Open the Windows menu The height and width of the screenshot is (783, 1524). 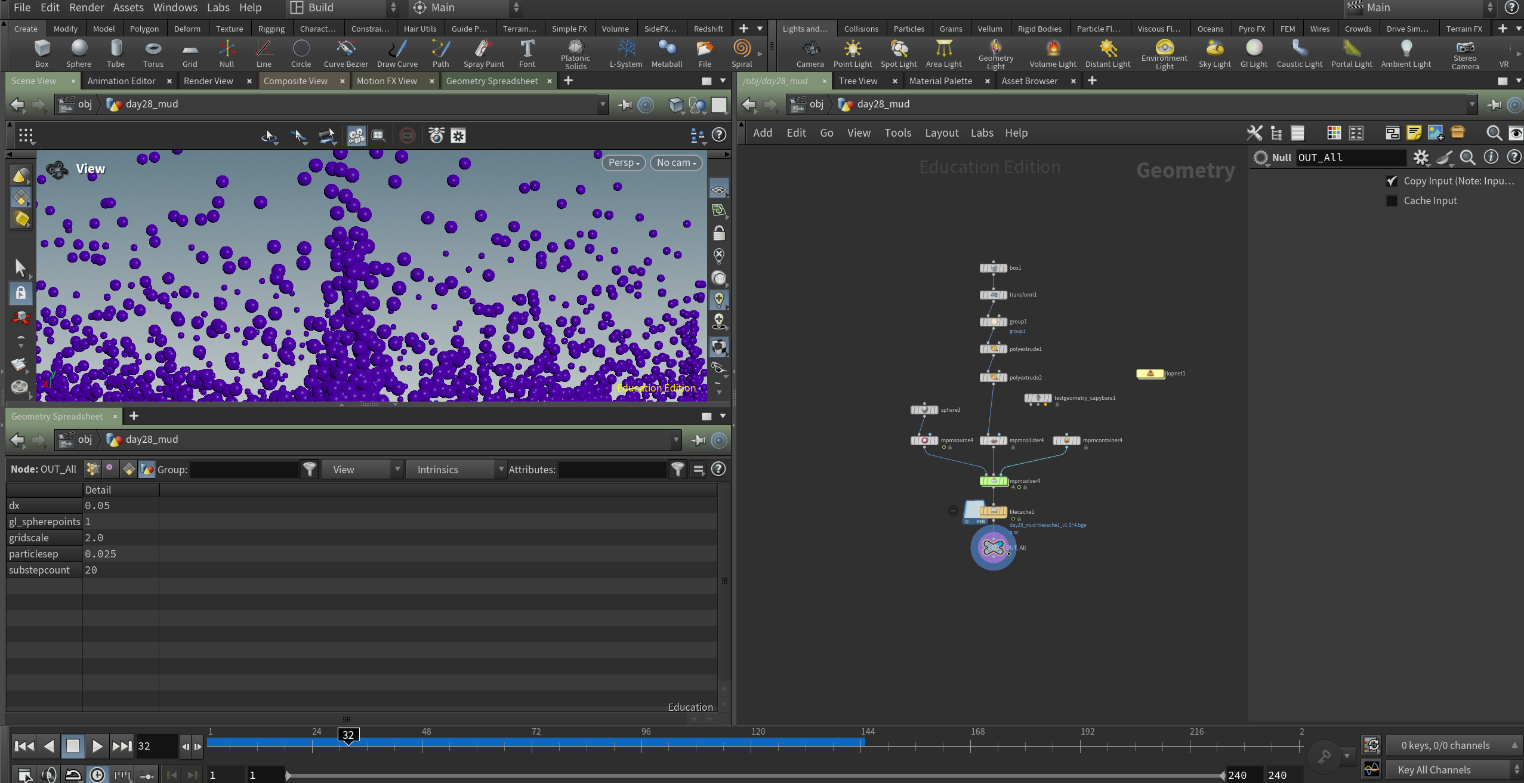(175, 8)
